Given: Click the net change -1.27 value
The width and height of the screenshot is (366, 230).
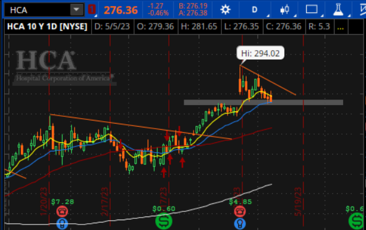Looking at the screenshot, I should 155,6.
